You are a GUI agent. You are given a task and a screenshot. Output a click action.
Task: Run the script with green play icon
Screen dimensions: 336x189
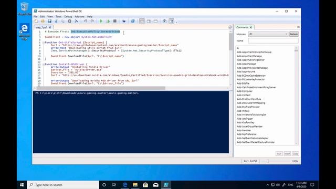[101, 21]
